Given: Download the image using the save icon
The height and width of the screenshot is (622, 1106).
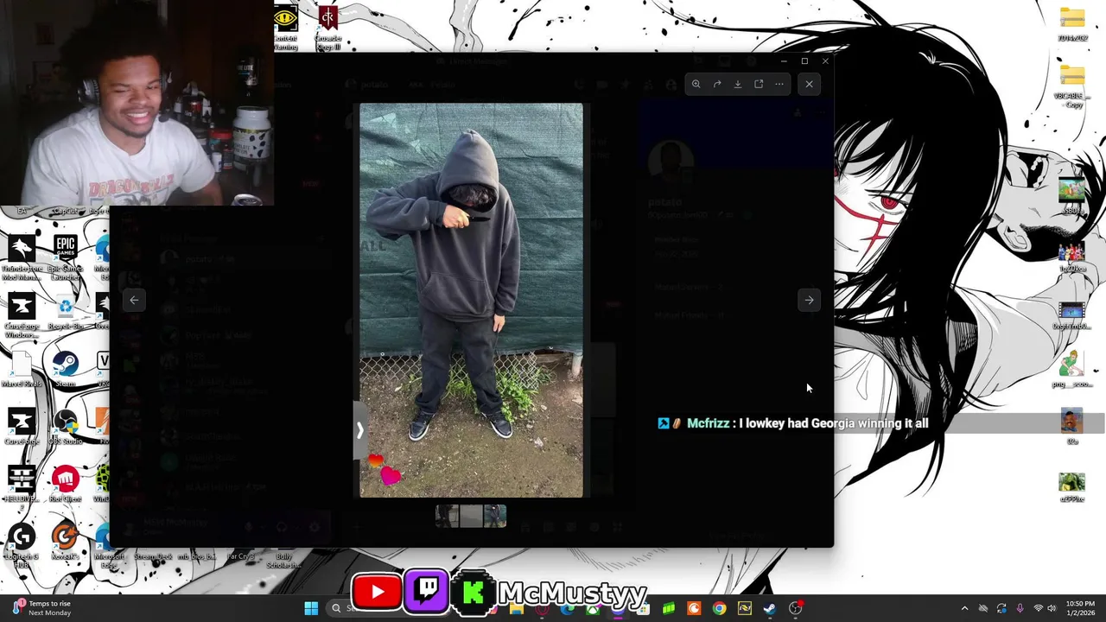Looking at the screenshot, I should click(738, 84).
